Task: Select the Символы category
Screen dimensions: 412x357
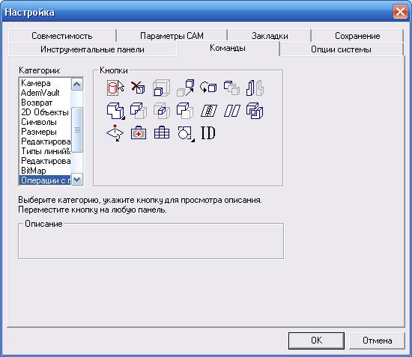Action: click(x=45, y=122)
